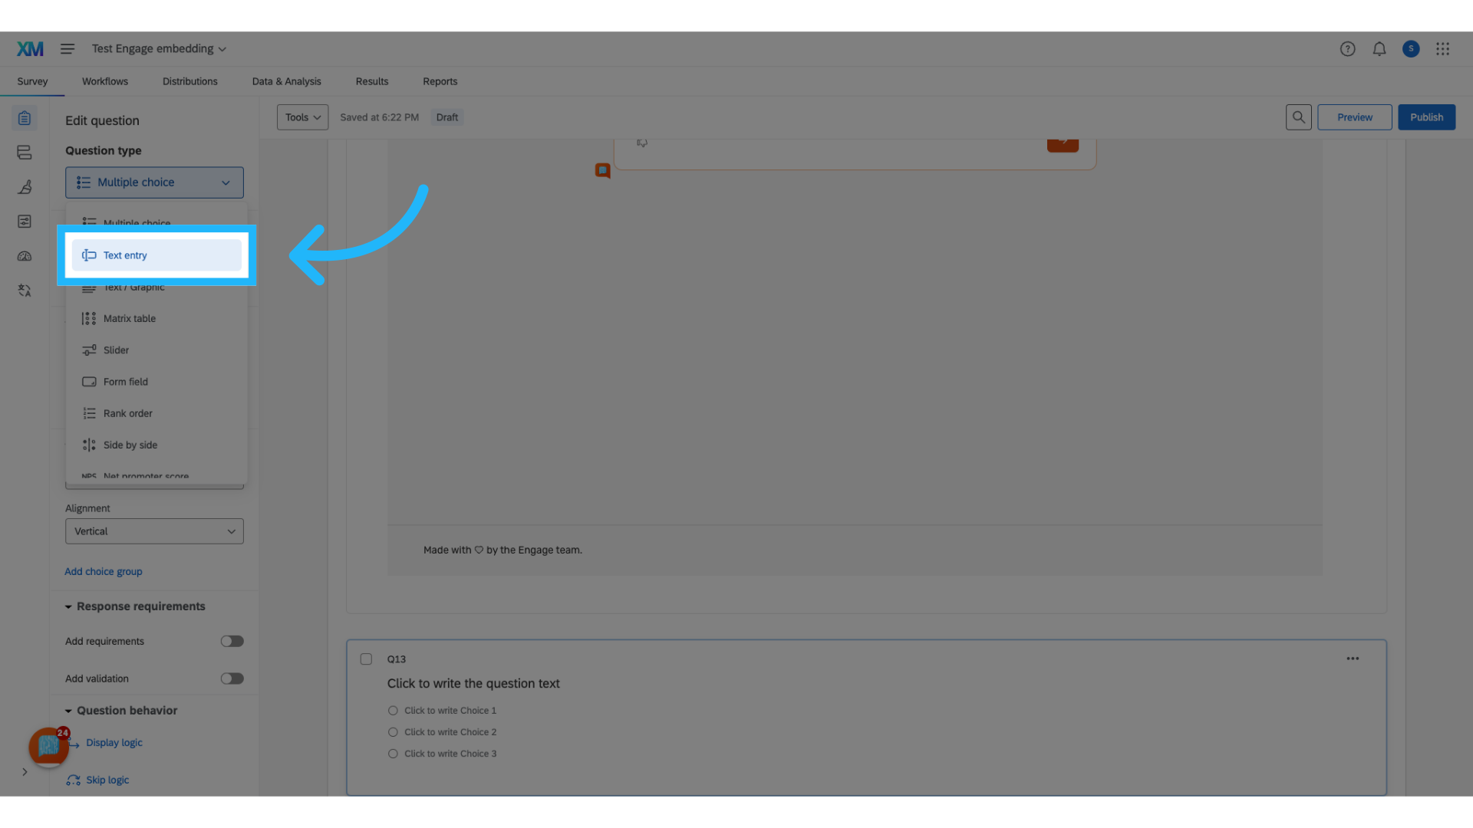Click the orange comment bubble icon
The height and width of the screenshot is (828, 1473).
coord(603,171)
